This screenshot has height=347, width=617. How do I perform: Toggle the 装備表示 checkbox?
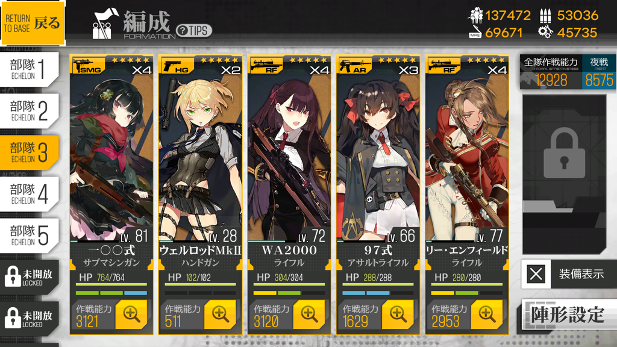(536, 274)
